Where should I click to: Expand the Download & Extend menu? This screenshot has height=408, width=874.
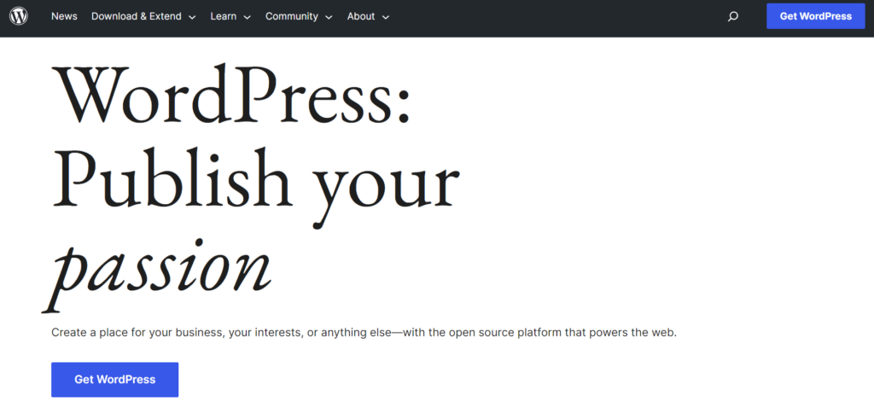(143, 16)
